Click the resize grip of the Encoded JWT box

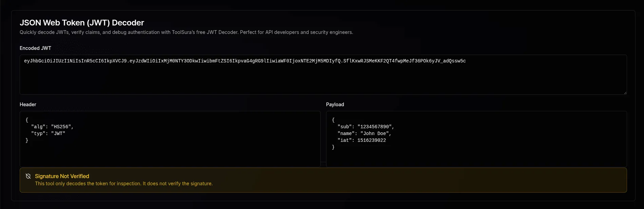[625, 93]
